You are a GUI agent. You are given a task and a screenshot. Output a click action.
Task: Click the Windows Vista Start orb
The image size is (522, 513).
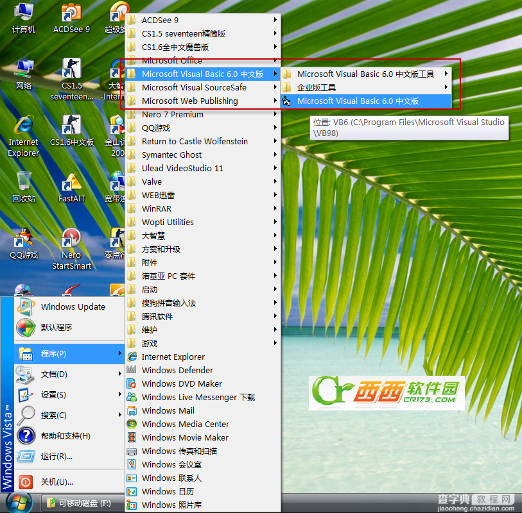(19, 503)
